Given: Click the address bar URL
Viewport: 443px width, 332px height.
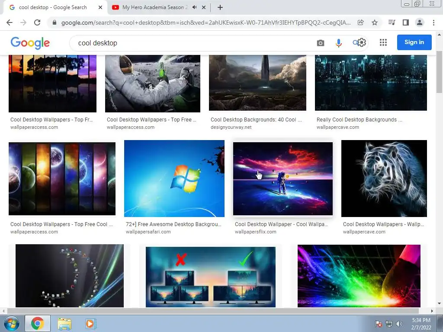Looking at the screenshot, I should pos(205,22).
